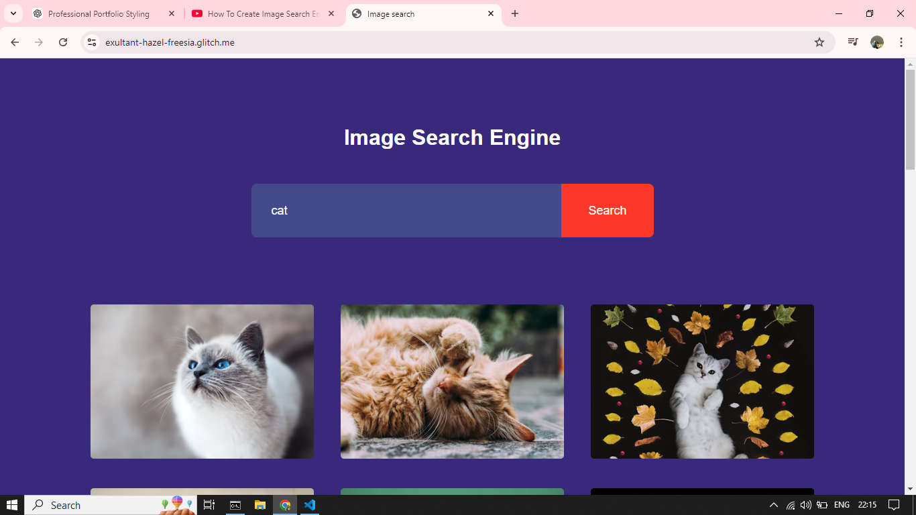Viewport: 916px width, 515px height.
Task: Click the battery power tray icon
Action: coord(822,505)
